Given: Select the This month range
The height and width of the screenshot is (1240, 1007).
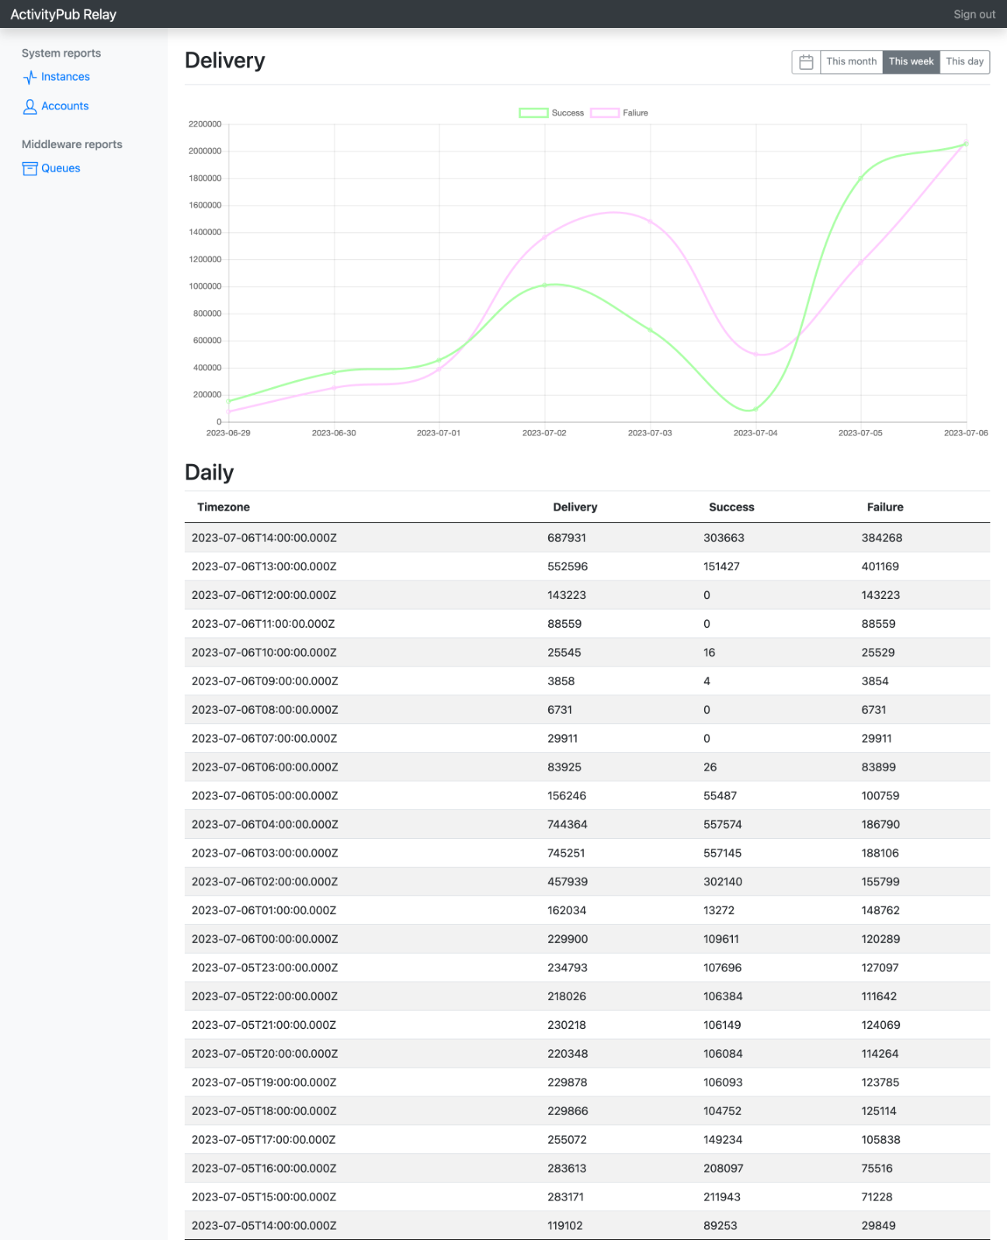Looking at the screenshot, I should 851,62.
